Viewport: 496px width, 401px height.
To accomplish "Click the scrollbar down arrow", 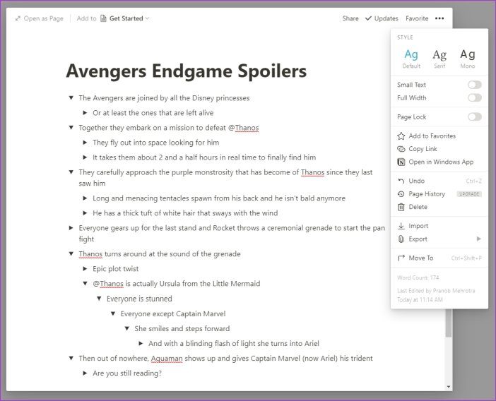I will 449,387.
